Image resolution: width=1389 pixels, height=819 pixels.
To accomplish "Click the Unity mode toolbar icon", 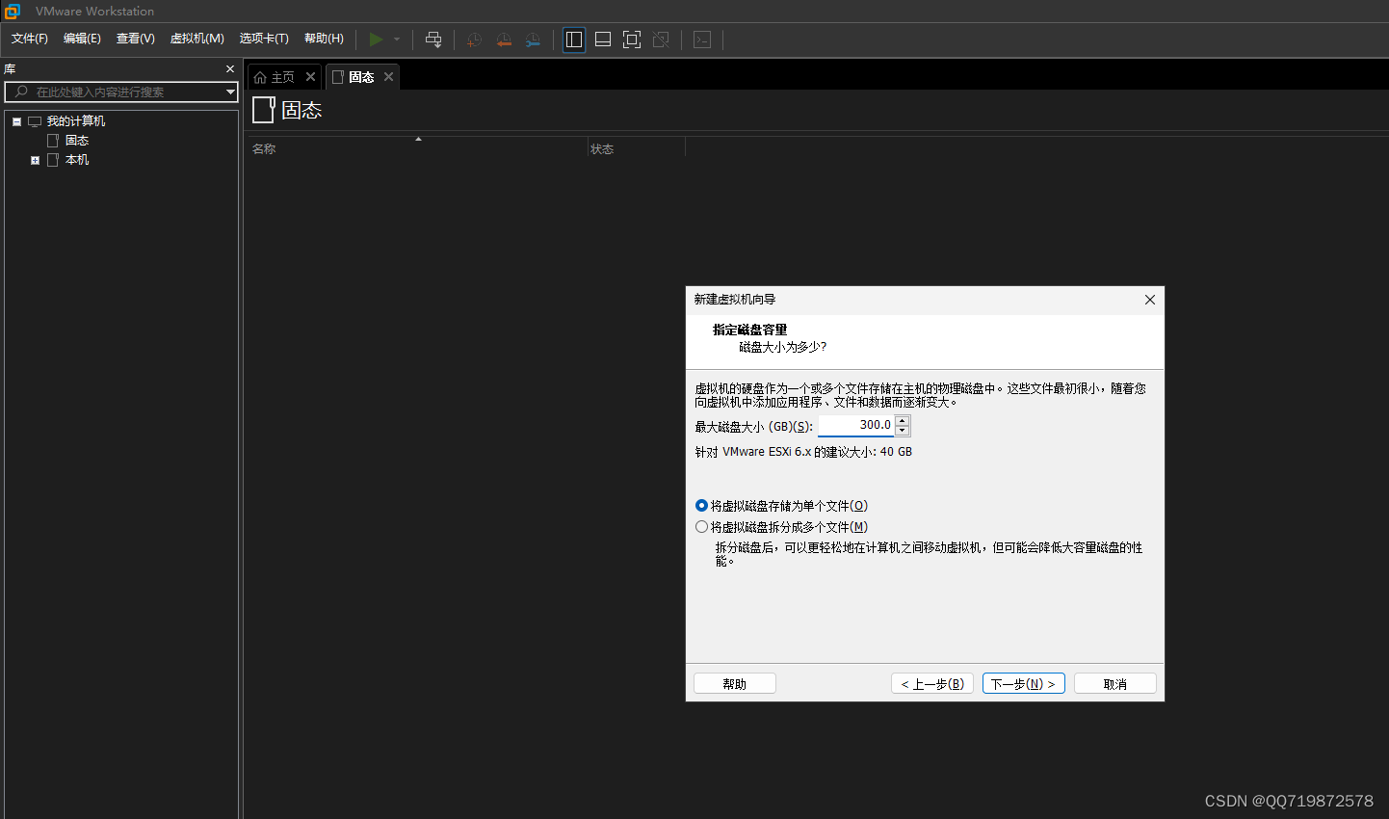I will pyautogui.click(x=661, y=40).
